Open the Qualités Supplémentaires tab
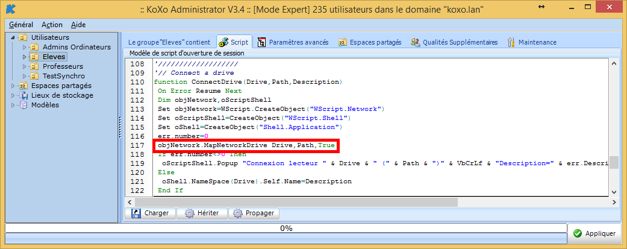Screen dimensions: 627x249 (454, 42)
